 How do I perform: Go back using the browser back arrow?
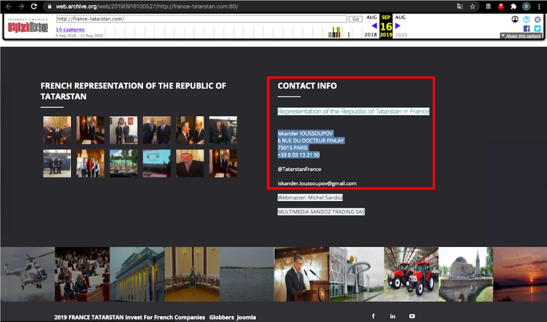9,6
